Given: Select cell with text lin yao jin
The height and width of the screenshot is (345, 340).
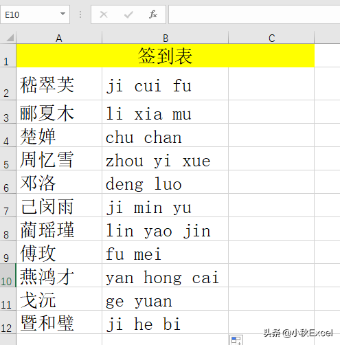Looking at the screenshot, I should (x=166, y=229).
